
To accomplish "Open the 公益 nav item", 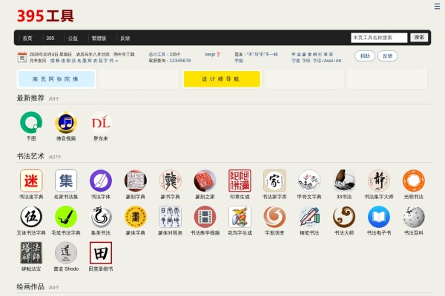I will point(73,38).
